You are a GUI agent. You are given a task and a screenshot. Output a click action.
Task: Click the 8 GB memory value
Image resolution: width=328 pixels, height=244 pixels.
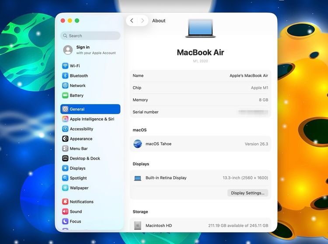tap(264, 100)
